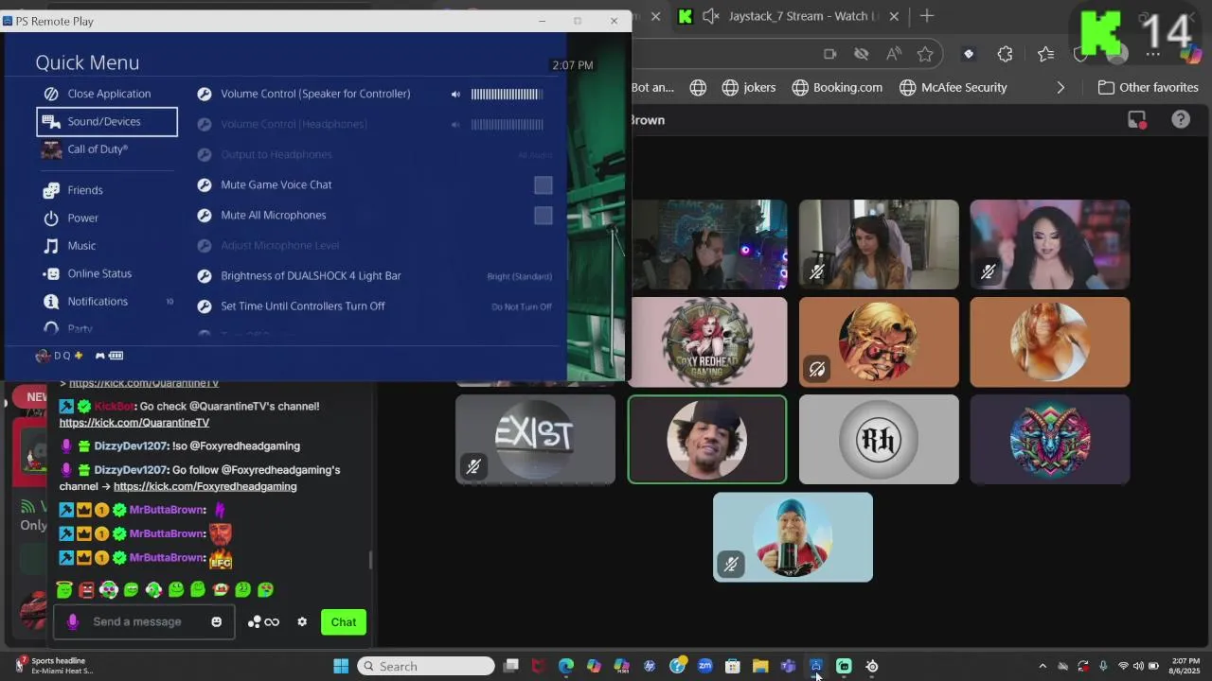
Task: Select the colorful ram skull participant tile
Action: (x=1050, y=439)
